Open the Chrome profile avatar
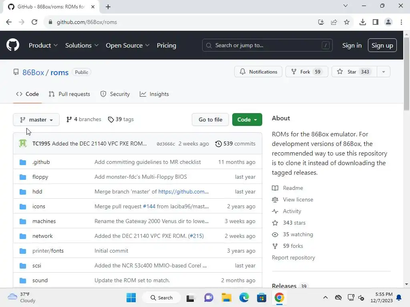This screenshot has width=410, height=307. point(388,22)
